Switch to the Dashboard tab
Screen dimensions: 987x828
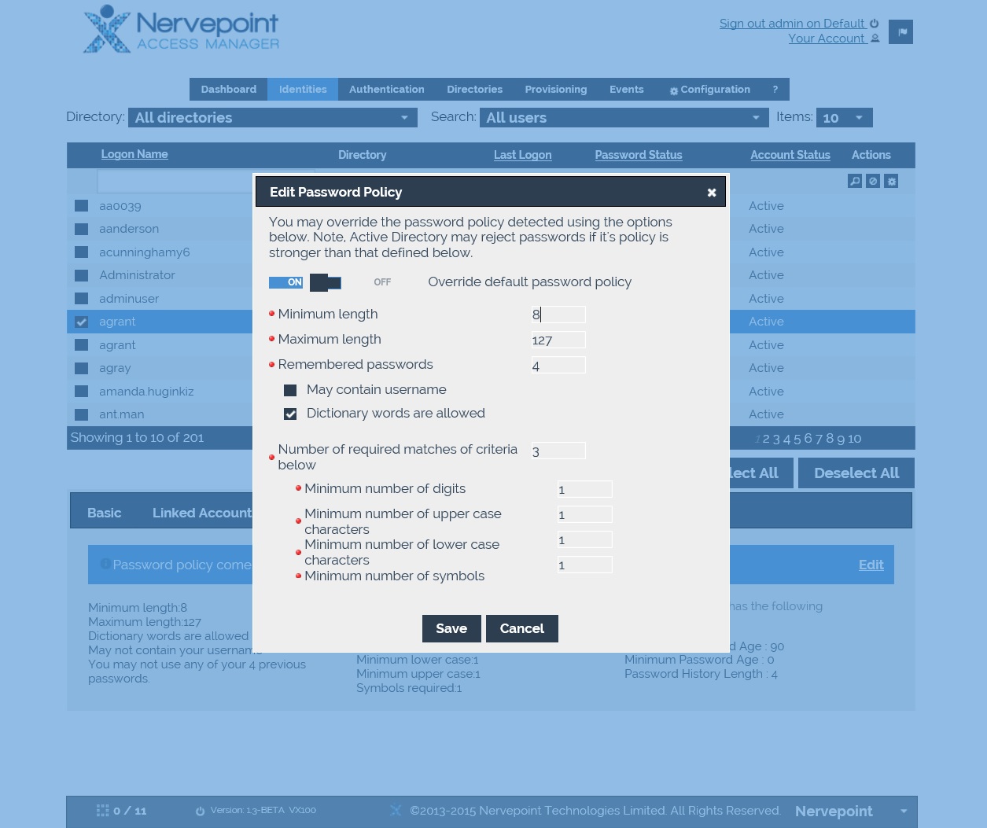point(228,90)
